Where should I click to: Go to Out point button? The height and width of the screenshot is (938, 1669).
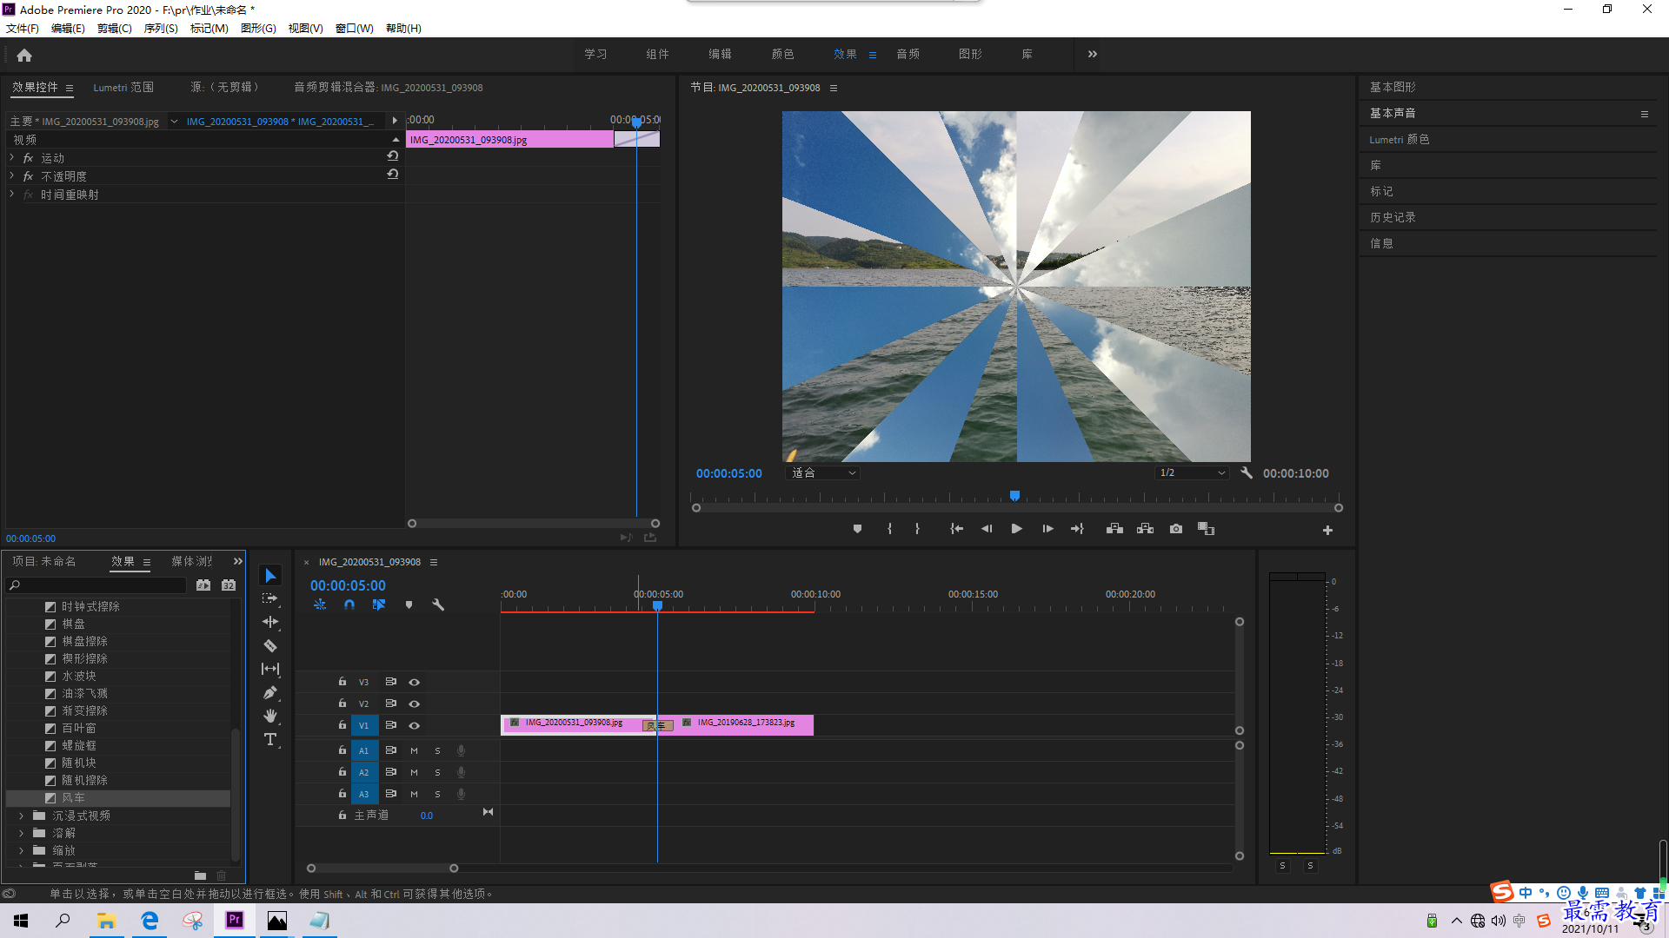(1078, 529)
